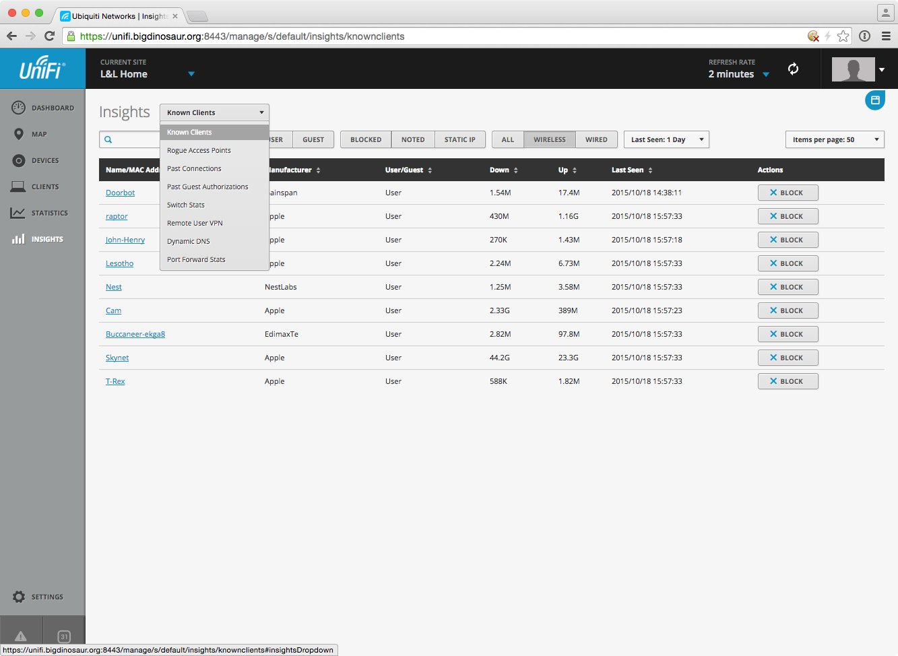Click the refresh arrows icon
898x656 pixels.
pyautogui.click(x=793, y=69)
